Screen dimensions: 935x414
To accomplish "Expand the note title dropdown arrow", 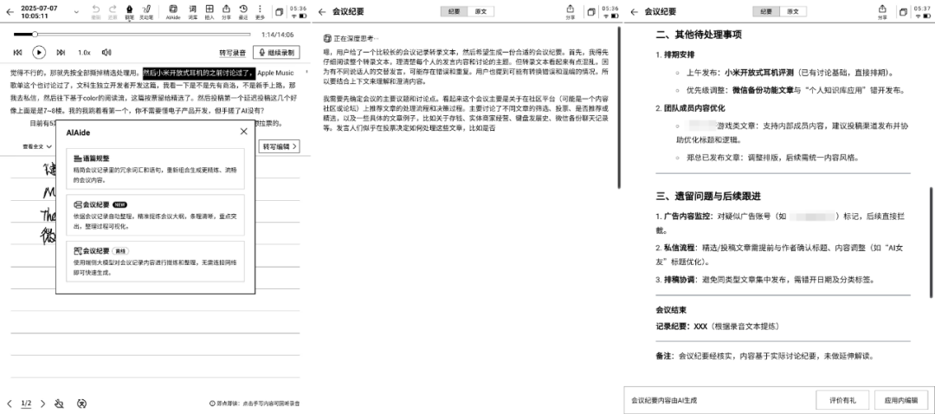I will click(x=76, y=12).
